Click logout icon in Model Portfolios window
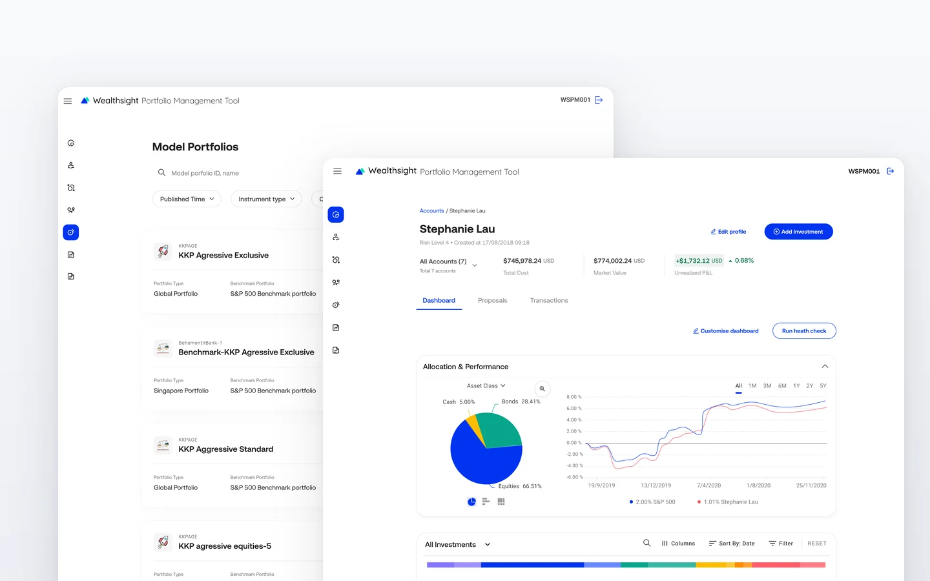The image size is (930, 581). [599, 100]
